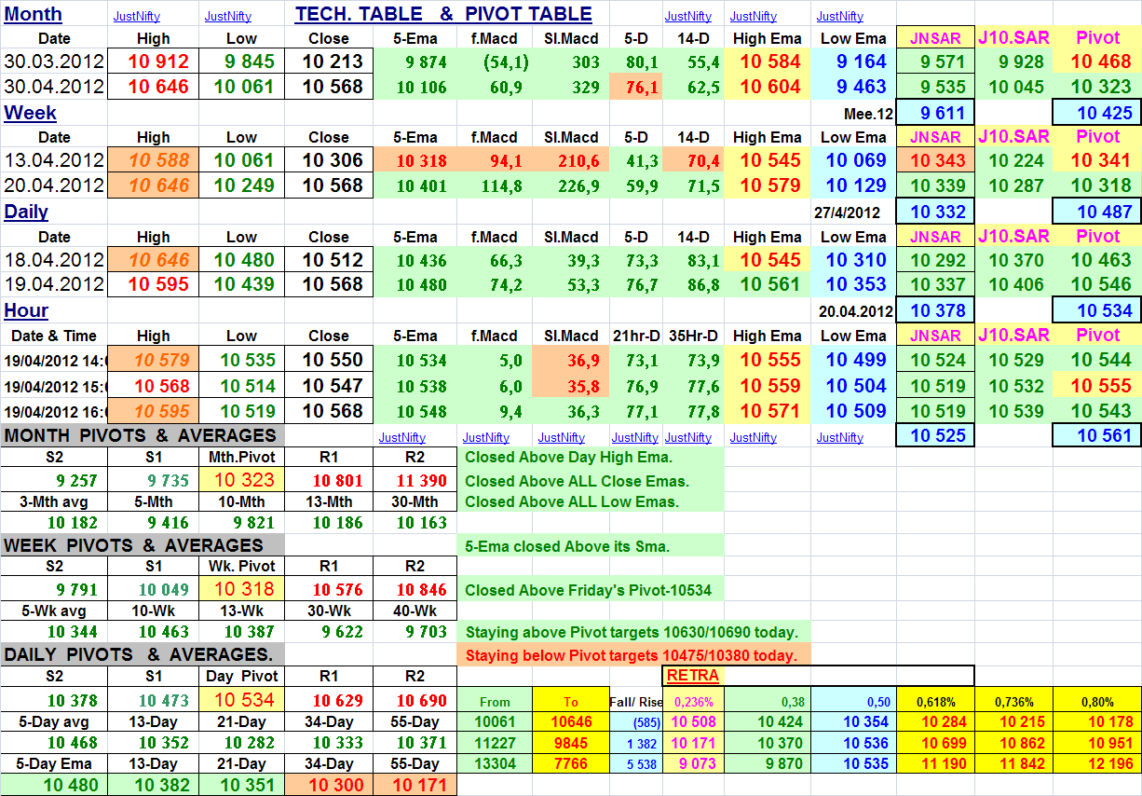Select hourly Low Ema value 10 499
The width and height of the screenshot is (1142, 796).
pos(854,360)
